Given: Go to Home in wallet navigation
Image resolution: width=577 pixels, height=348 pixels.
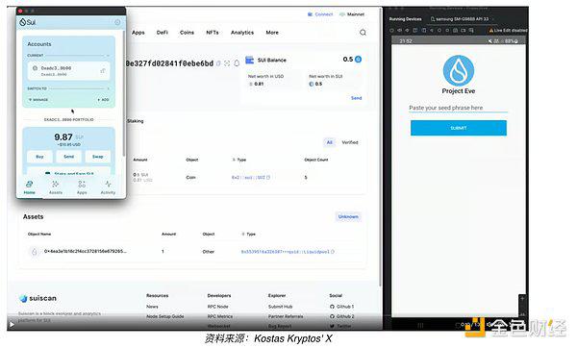Looking at the screenshot, I should [30, 187].
